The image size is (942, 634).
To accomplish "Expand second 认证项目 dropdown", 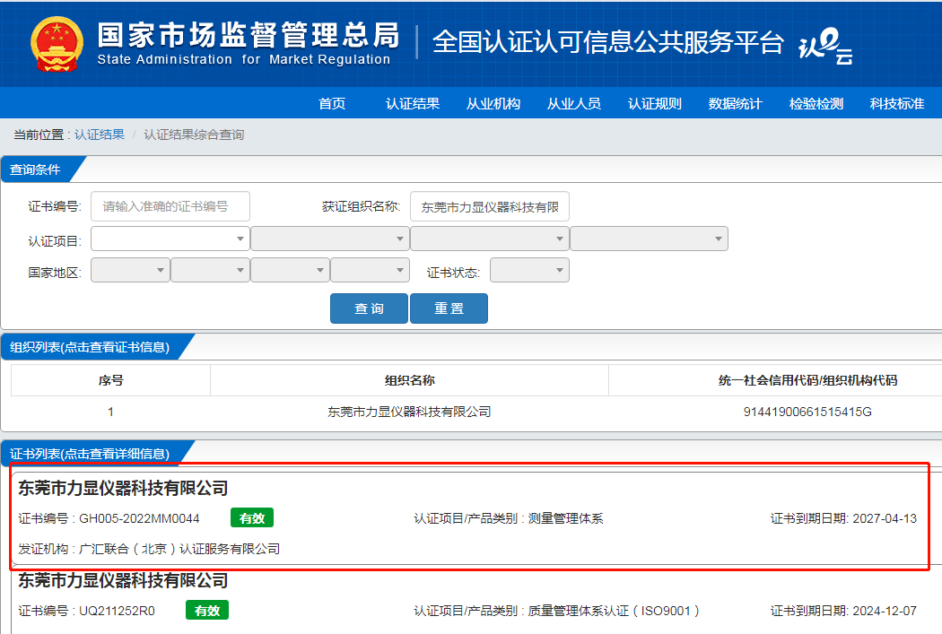I will (x=330, y=239).
